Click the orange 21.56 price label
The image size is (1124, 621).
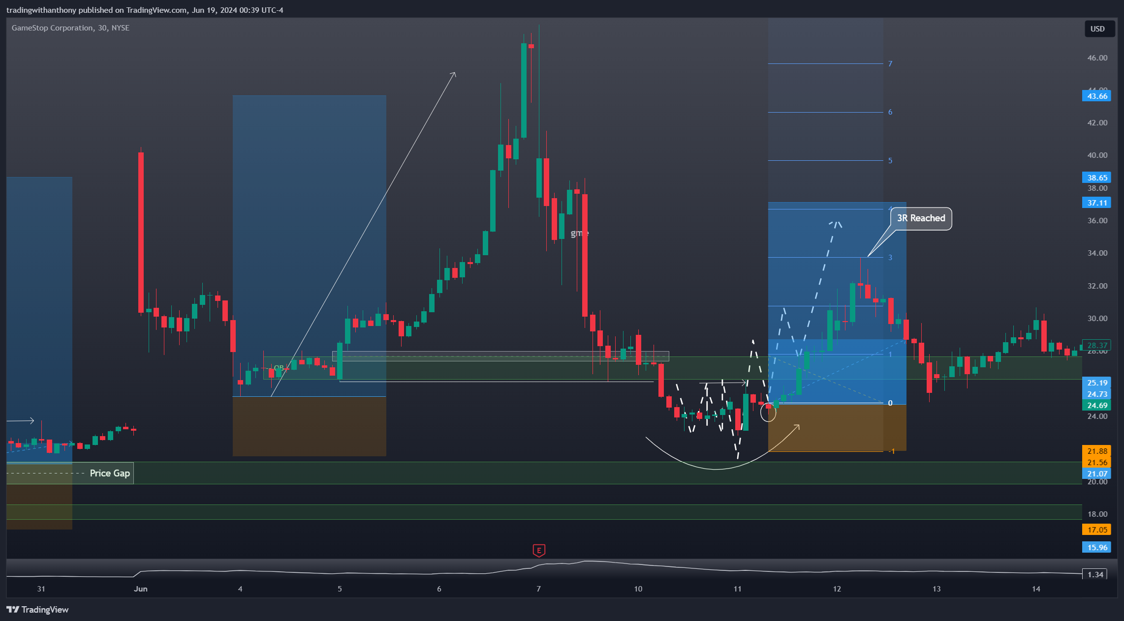(1096, 462)
